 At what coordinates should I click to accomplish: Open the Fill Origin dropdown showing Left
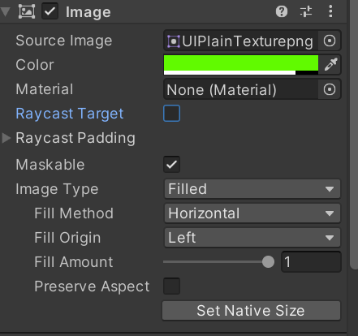pyautogui.click(x=252, y=238)
